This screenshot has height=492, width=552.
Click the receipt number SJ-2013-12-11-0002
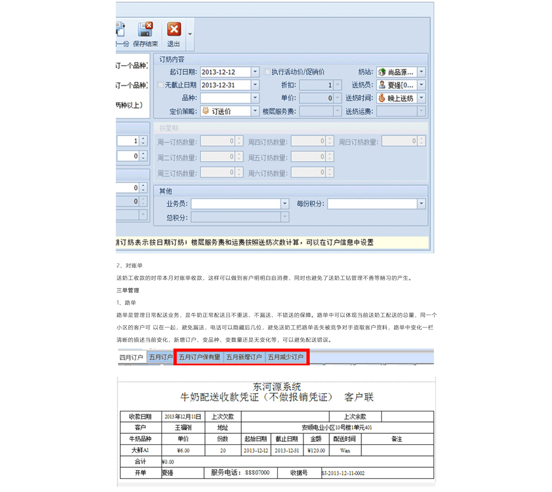click(343, 473)
